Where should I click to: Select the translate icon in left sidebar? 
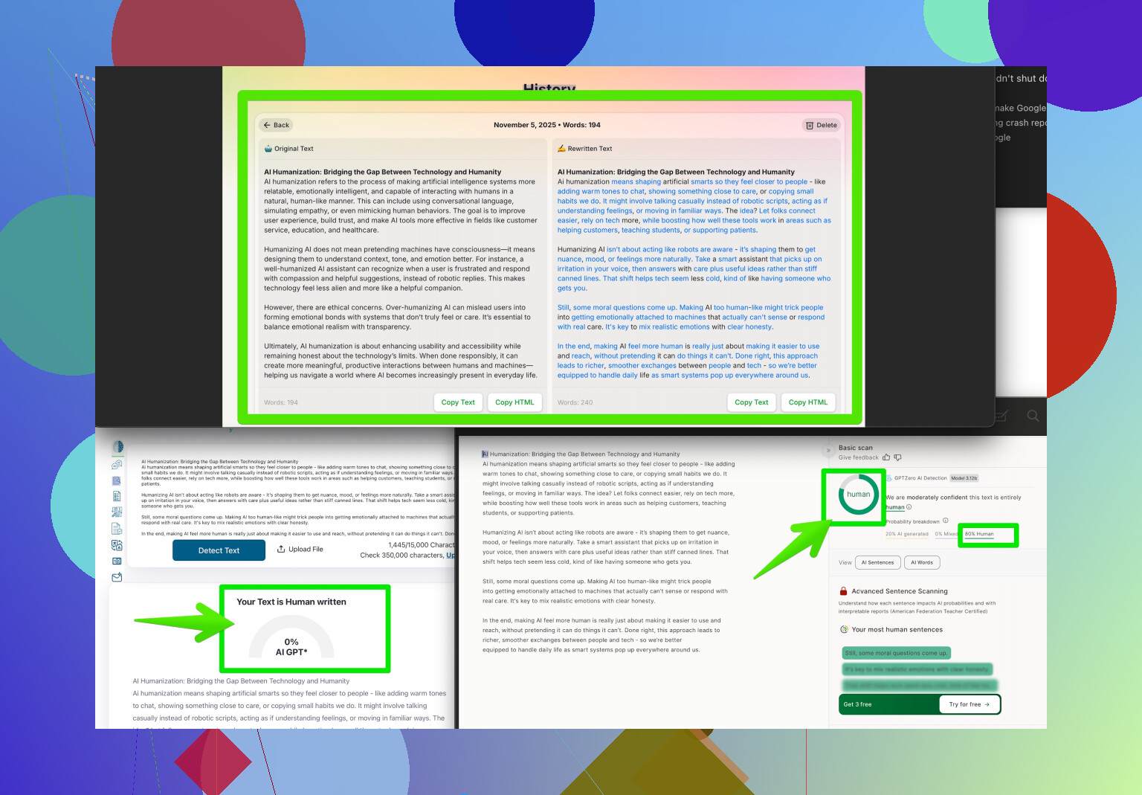pyautogui.click(x=117, y=545)
